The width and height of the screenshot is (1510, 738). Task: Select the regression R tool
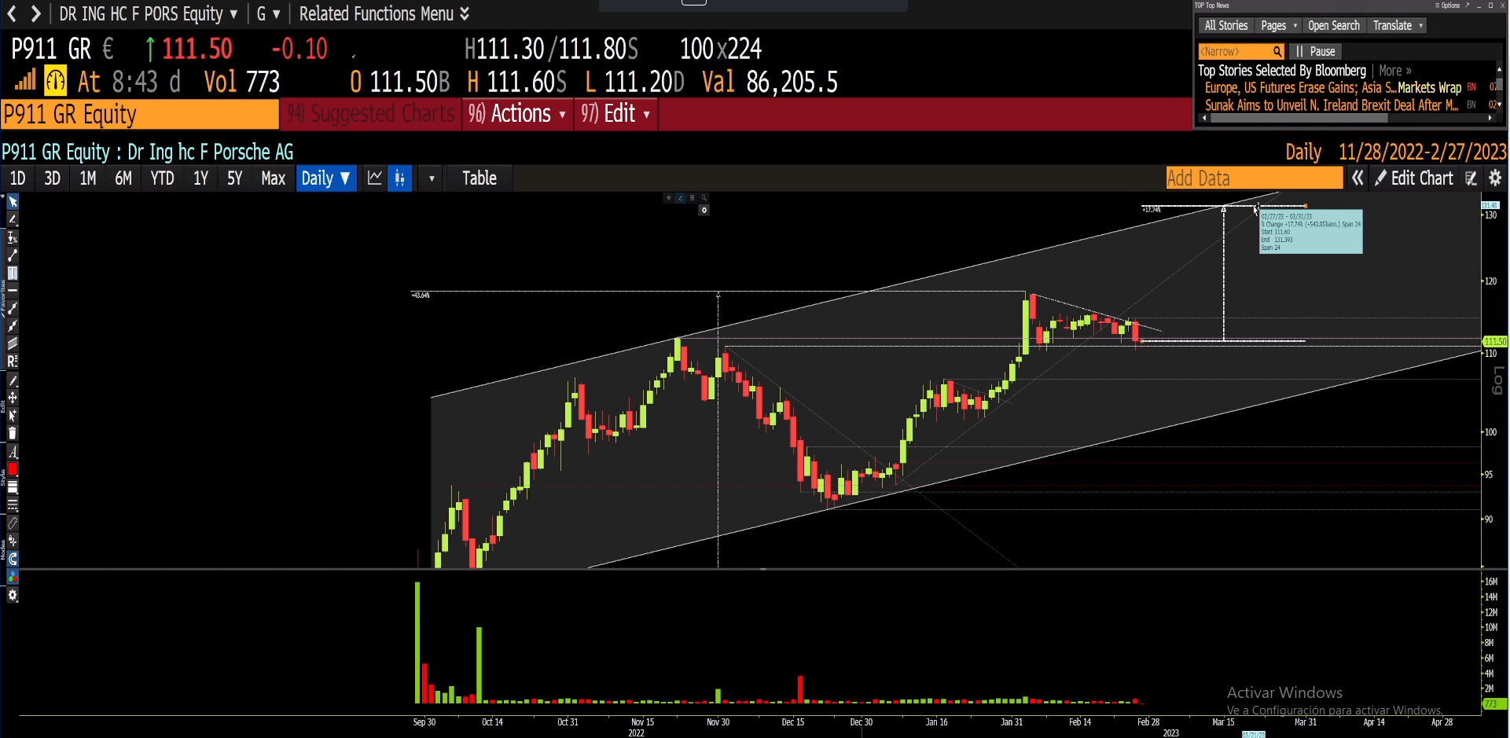tap(13, 362)
